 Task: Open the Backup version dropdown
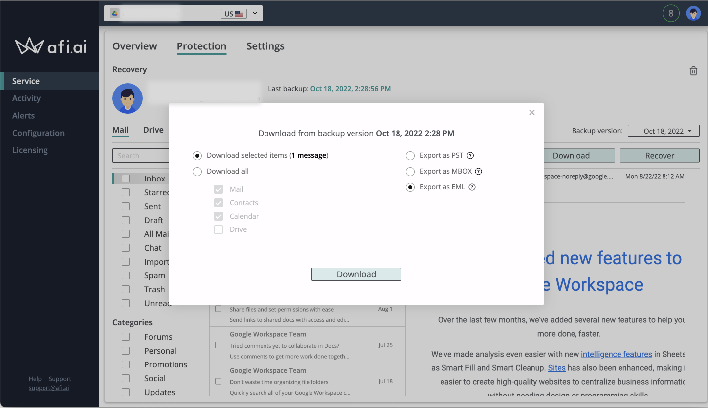[663, 131]
